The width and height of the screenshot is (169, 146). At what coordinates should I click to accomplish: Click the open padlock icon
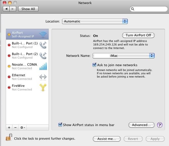point(9,137)
